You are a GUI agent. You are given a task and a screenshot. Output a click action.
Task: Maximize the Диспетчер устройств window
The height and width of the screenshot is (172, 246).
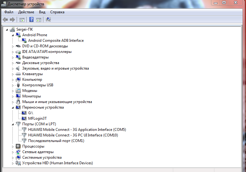coord(224,3)
